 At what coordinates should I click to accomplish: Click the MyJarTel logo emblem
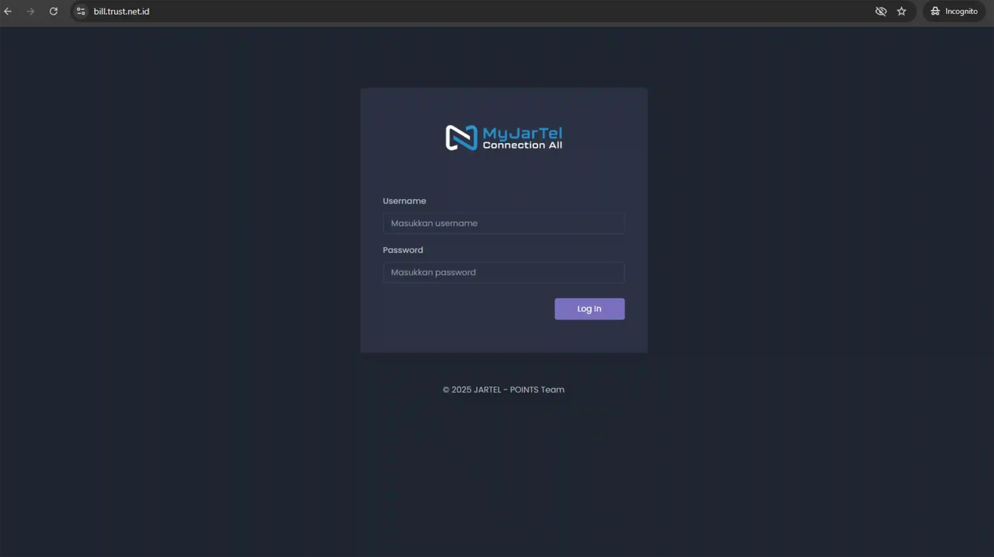click(x=461, y=137)
